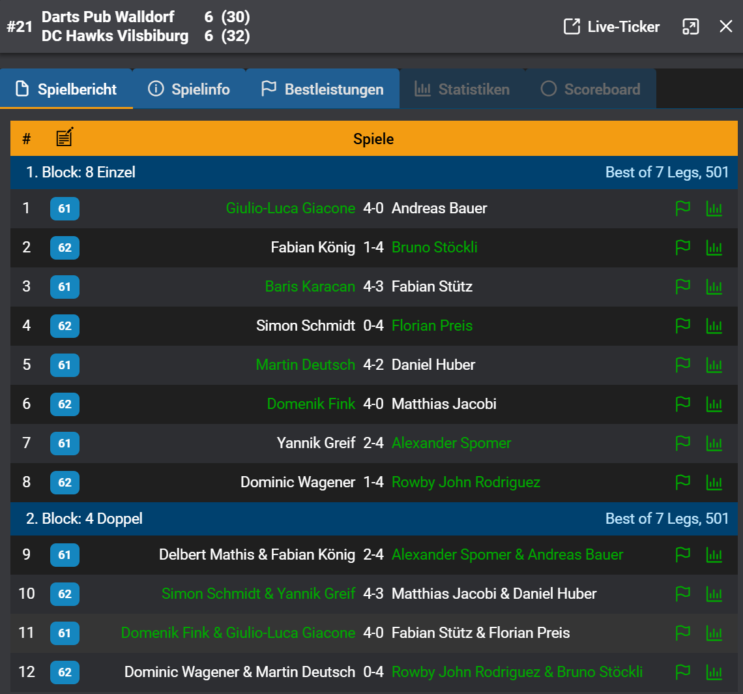Click board badge 62 for game 8
This screenshot has height=694, width=743.
click(x=65, y=483)
